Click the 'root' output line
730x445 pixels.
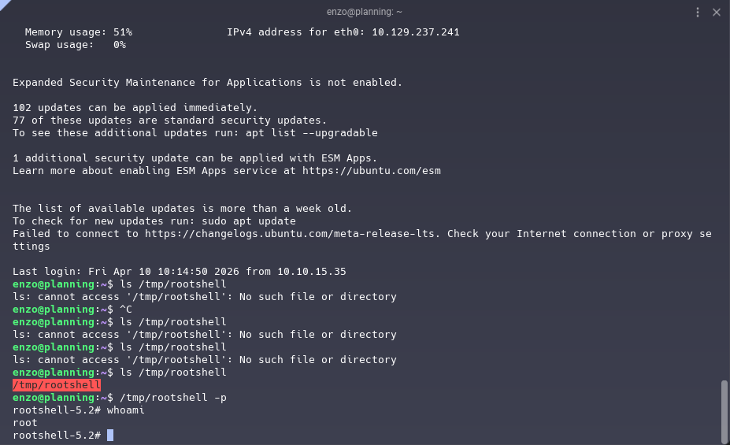[x=25, y=423]
